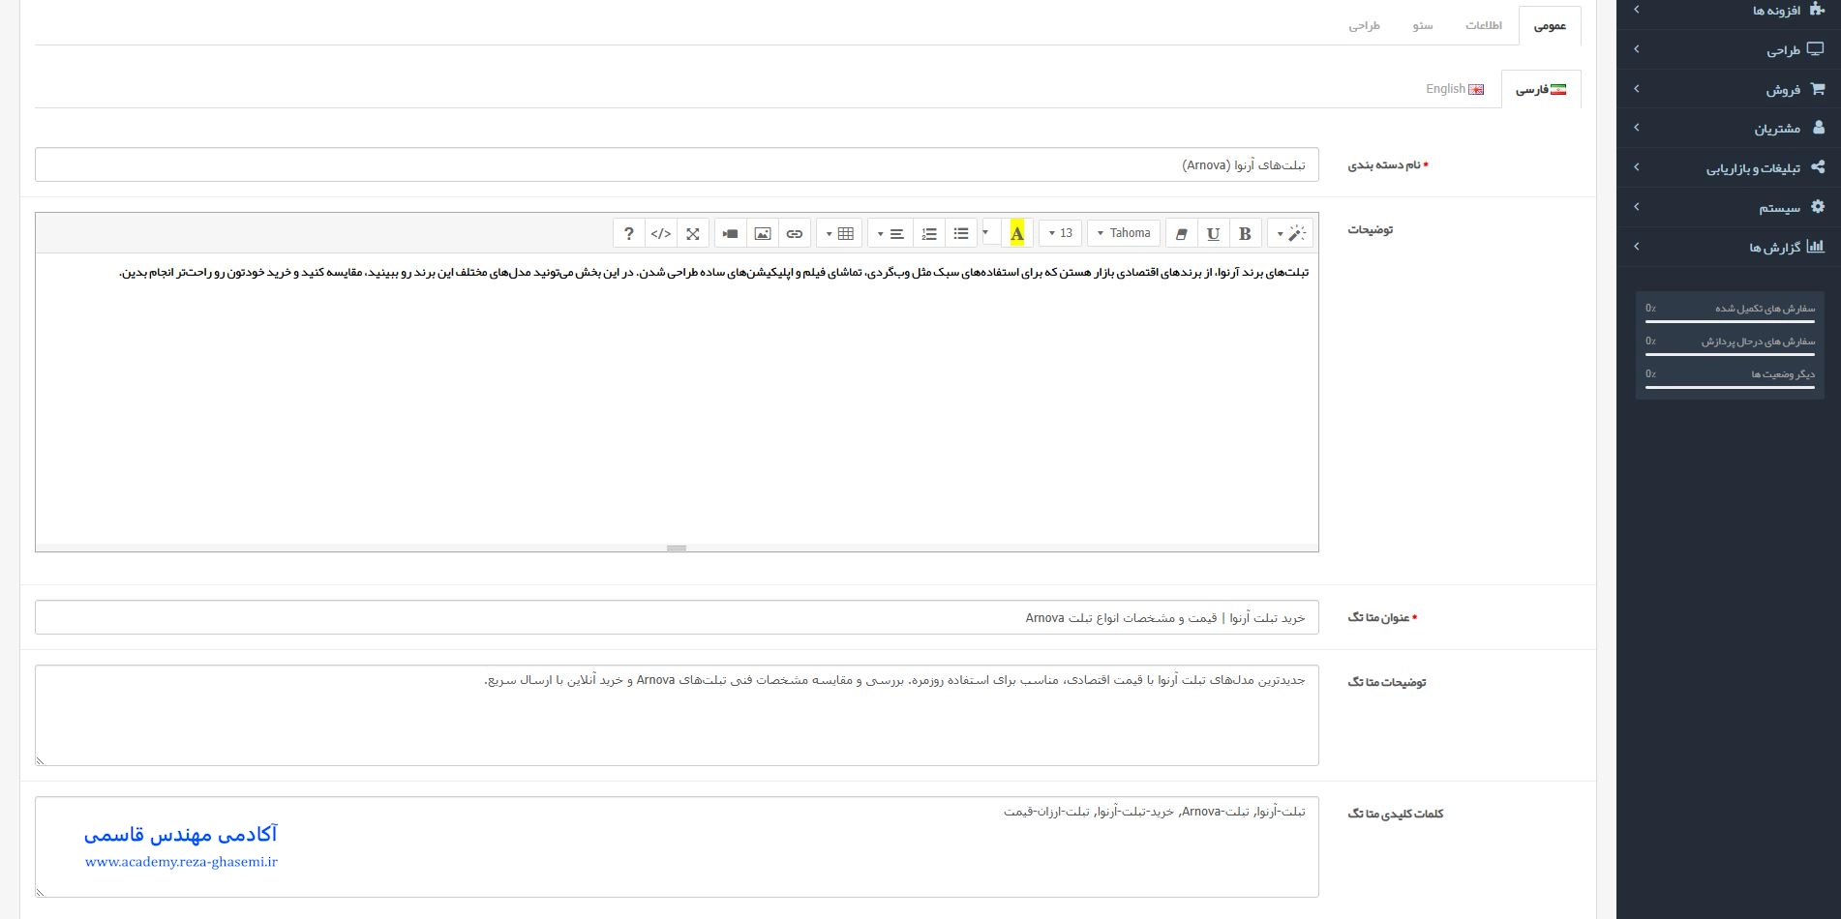Open the طراحی sidebar menu
The image size is (1841, 919).
[1729, 49]
